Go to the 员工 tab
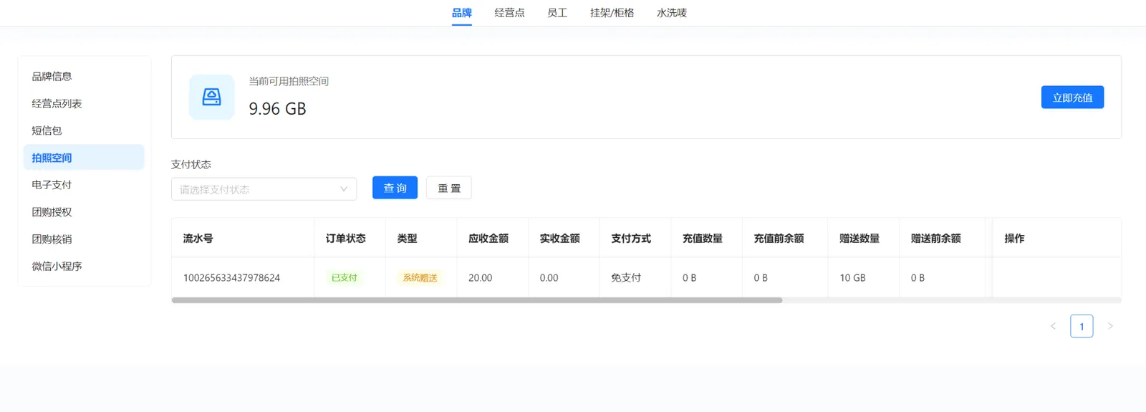The image size is (1146, 412). coord(557,13)
